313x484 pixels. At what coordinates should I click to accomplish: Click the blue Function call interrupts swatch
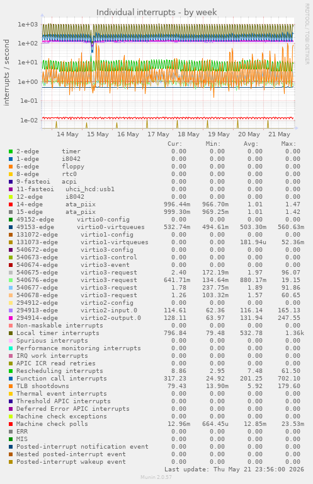(x=11, y=379)
